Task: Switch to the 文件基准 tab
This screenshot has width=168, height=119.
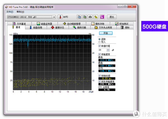Action: [x=19, y=24]
